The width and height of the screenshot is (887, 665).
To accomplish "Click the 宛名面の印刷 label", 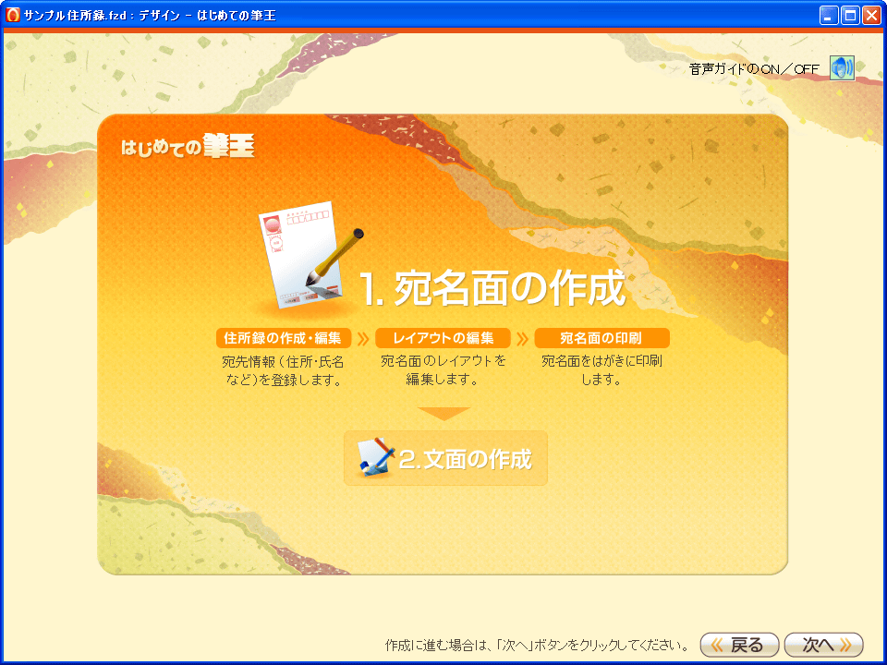I will point(601,338).
